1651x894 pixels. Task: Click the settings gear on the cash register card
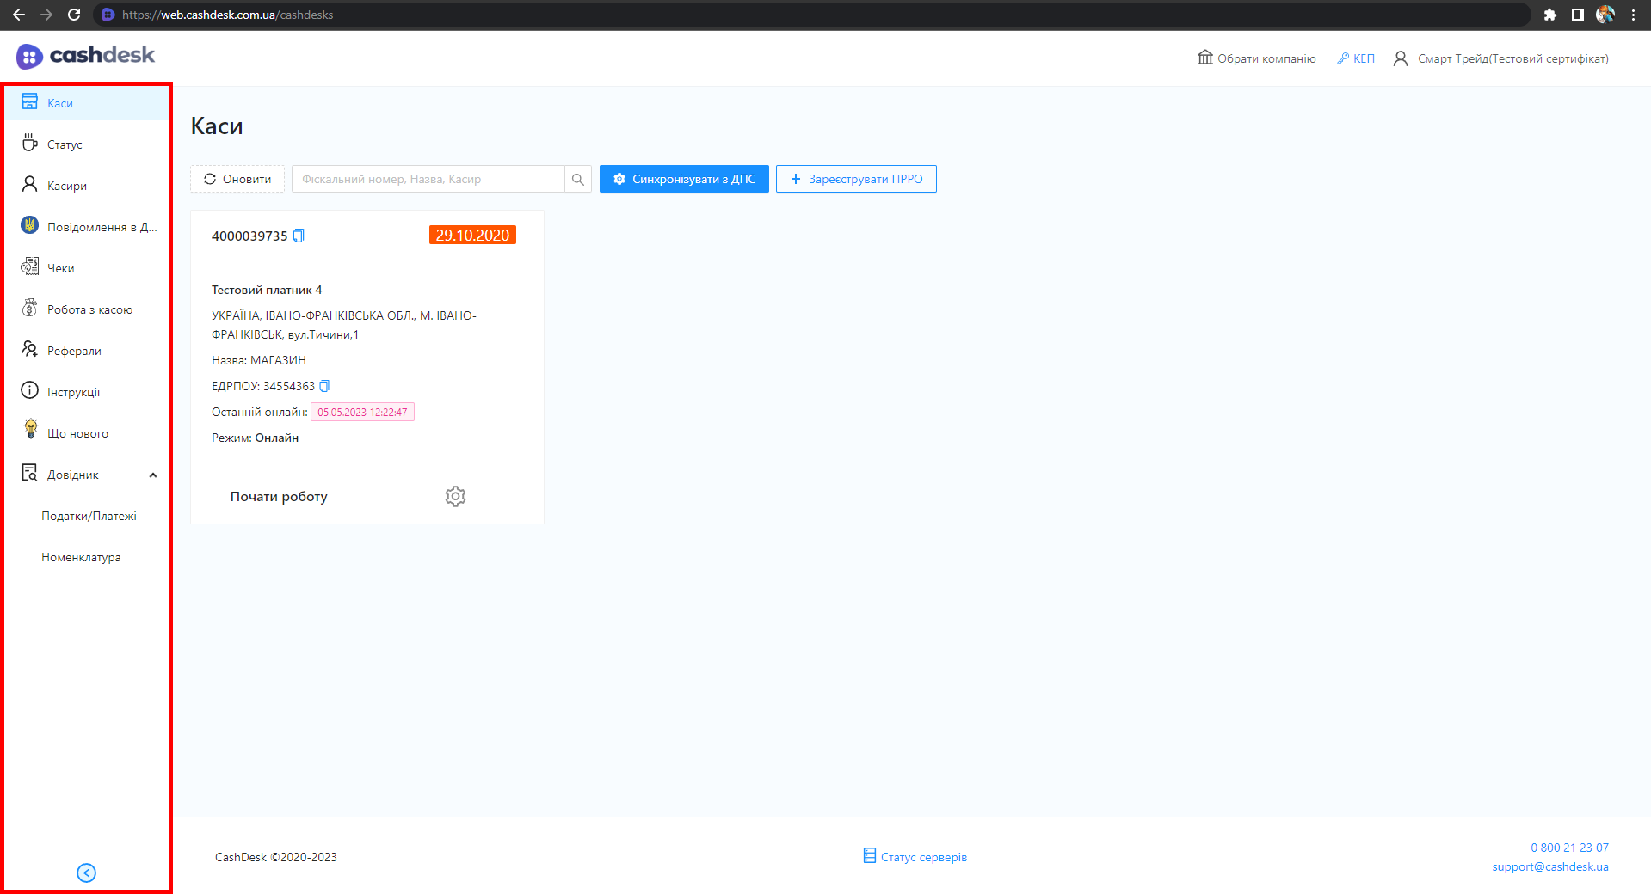pyautogui.click(x=455, y=497)
